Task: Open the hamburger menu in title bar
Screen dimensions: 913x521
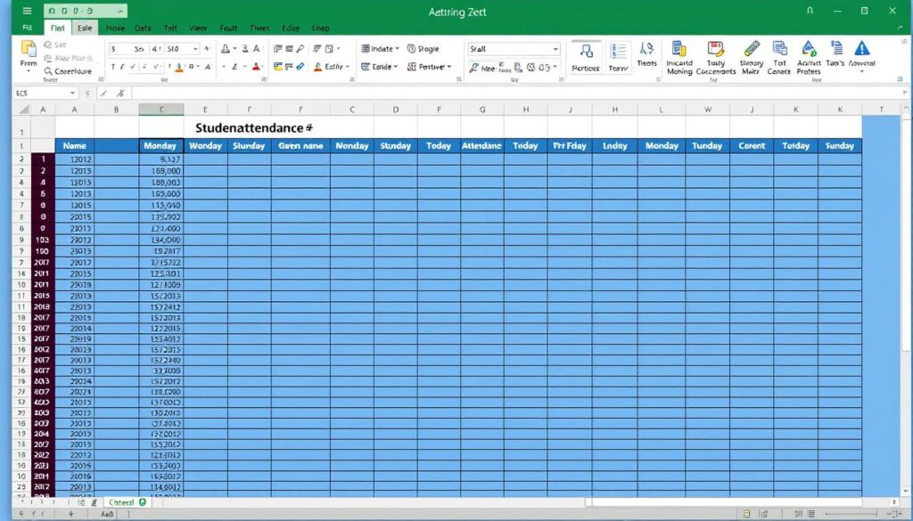Action: [x=27, y=11]
